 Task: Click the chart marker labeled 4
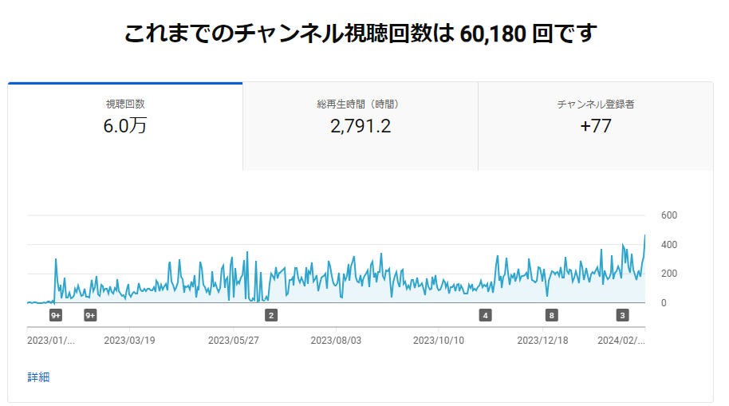click(486, 315)
